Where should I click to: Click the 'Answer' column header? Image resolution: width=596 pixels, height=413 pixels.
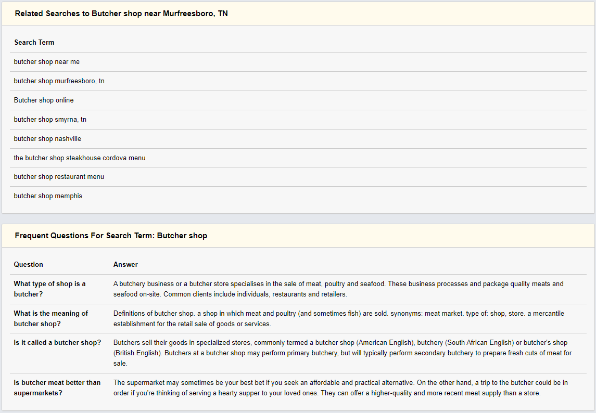pos(125,265)
